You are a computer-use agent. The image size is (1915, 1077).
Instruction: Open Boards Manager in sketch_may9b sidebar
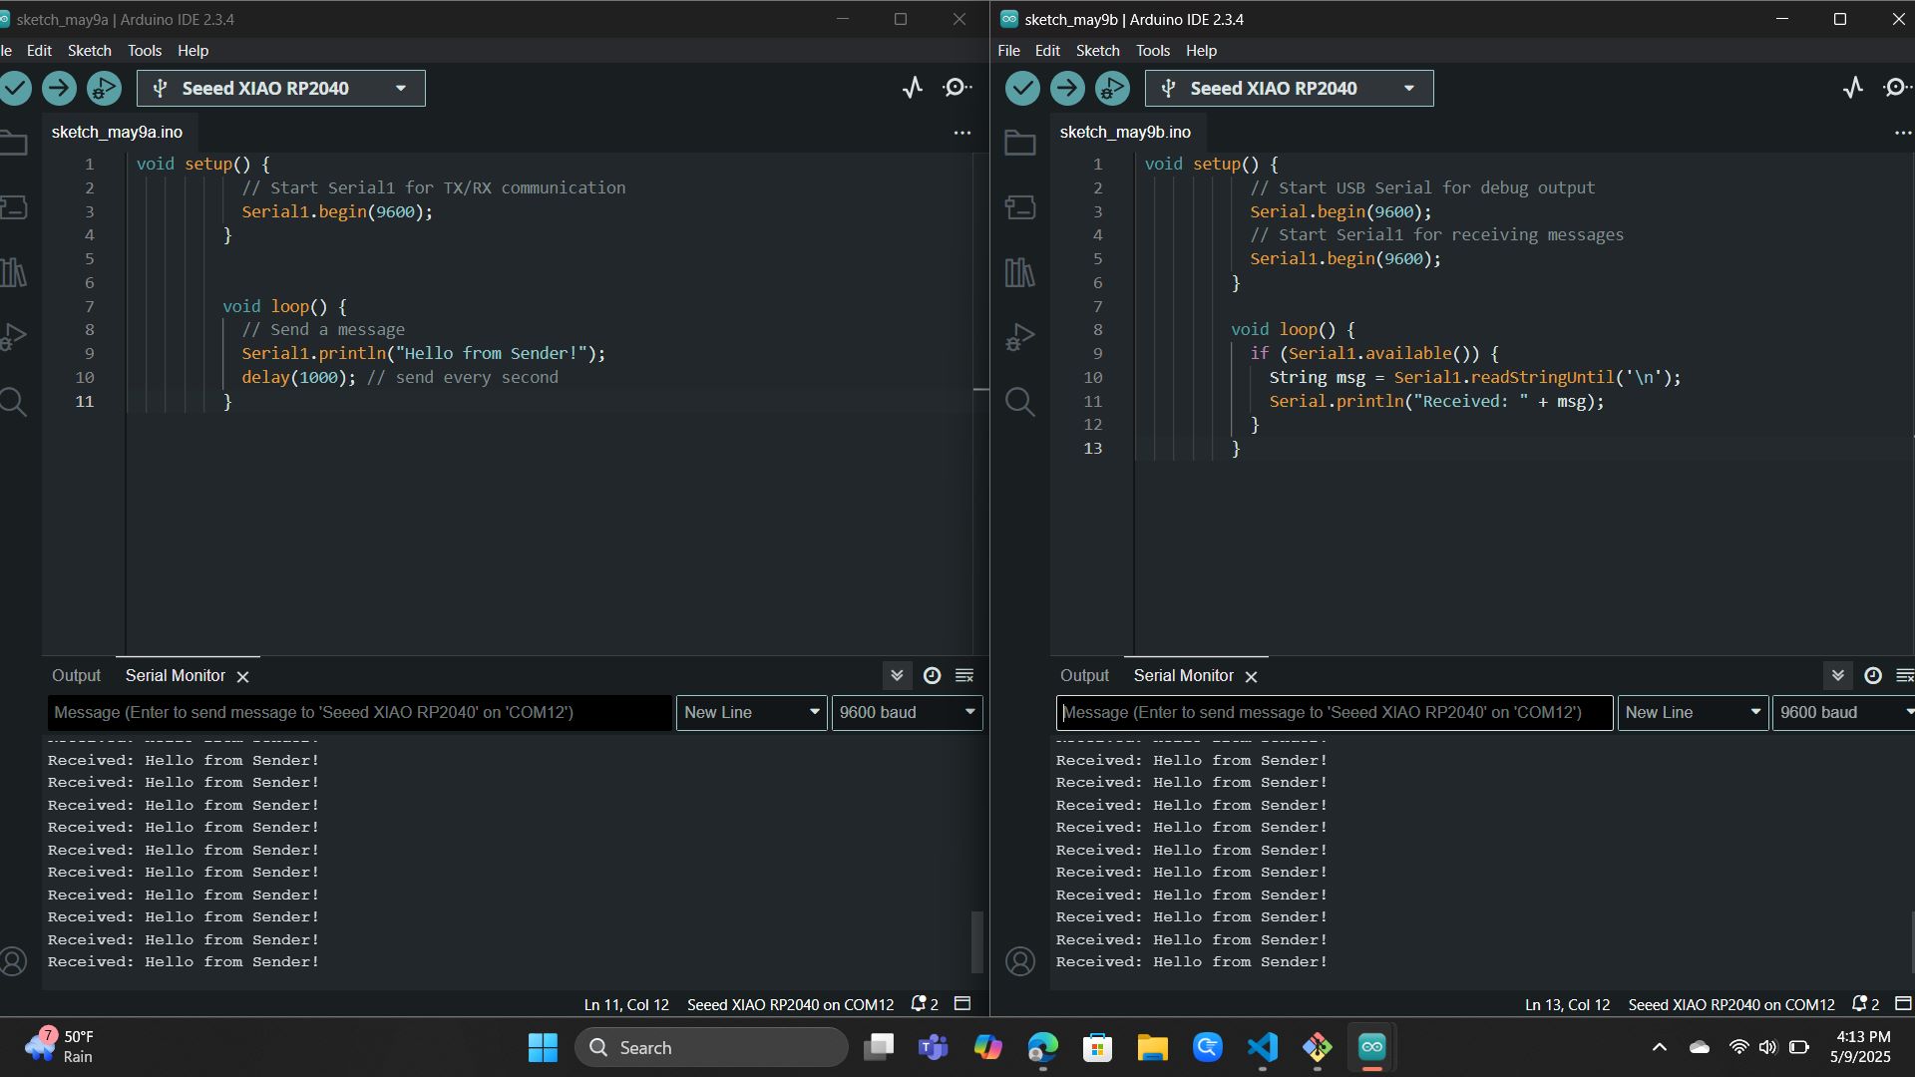click(x=1019, y=207)
